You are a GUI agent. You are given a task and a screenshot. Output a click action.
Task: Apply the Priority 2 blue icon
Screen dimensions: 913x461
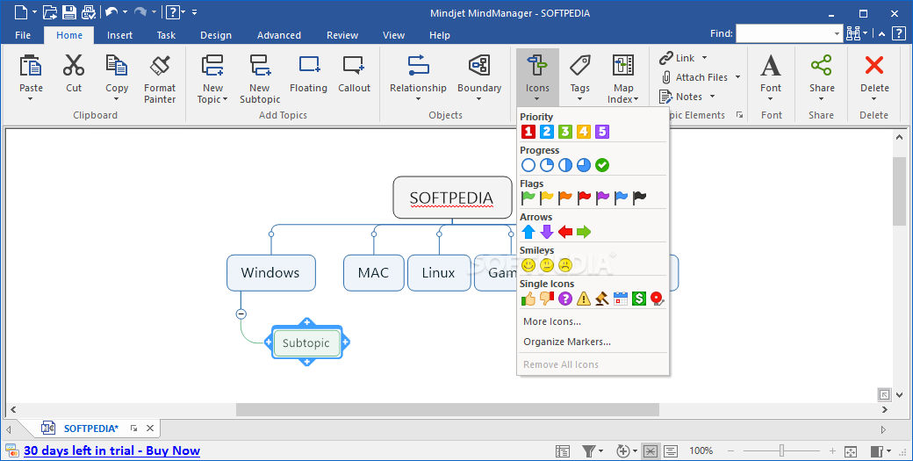[x=547, y=132]
